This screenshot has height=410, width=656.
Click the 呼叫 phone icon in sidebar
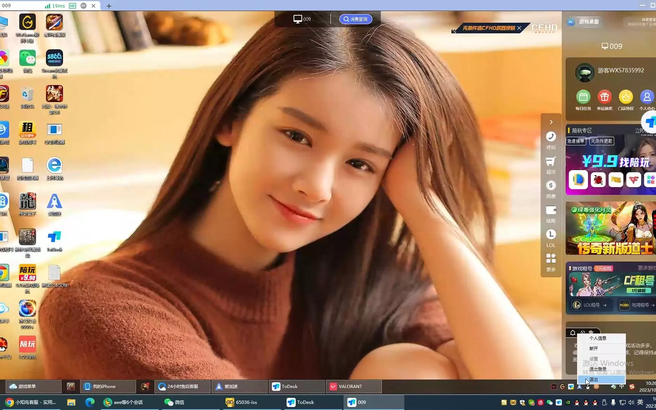pyautogui.click(x=551, y=137)
